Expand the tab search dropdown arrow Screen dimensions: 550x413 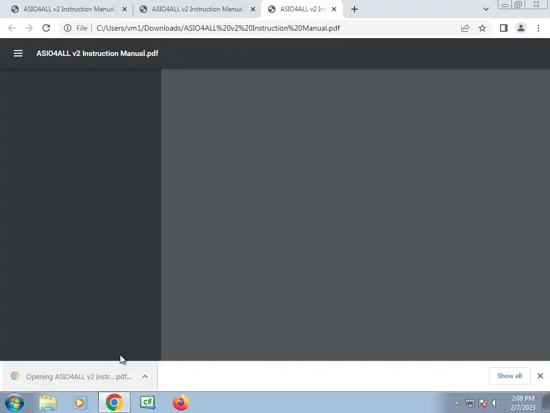tap(486, 9)
